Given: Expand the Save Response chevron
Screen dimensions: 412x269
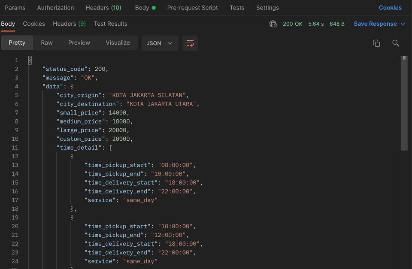Looking at the screenshot, I should 403,24.
